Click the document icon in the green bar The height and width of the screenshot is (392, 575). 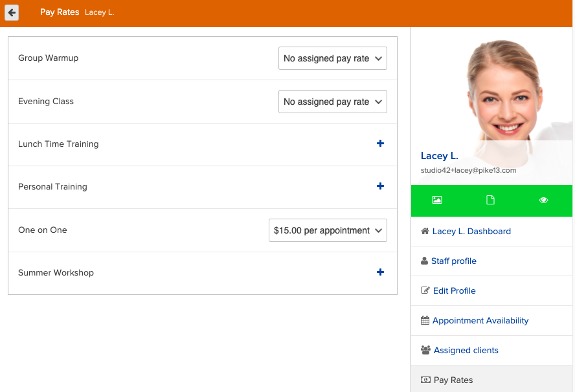click(x=490, y=201)
